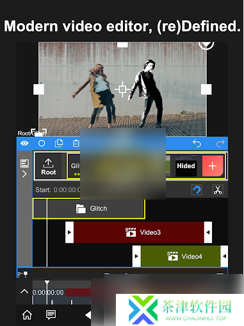The width and height of the screenshot is (244, 326).
Task: Delete layer using the trash icon
Action: pyautogui.click(x=76, y=143)
